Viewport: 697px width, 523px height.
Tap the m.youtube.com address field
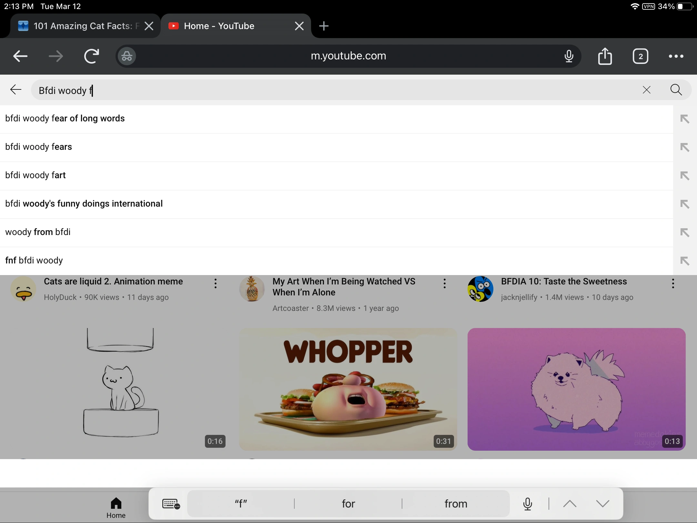click(348, 56)
